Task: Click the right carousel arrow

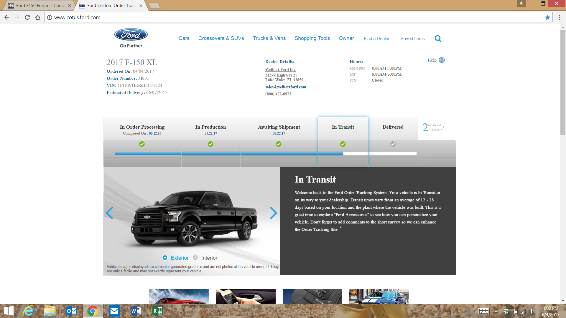Action: [x=273, y=213]
